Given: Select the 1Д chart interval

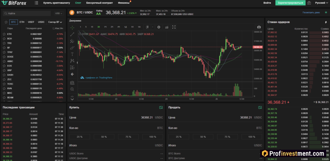Looking at the screenshot, I should point(125,27).
